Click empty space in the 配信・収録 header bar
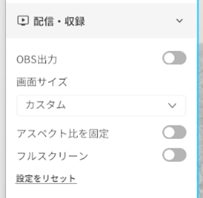 pos(129,21)
